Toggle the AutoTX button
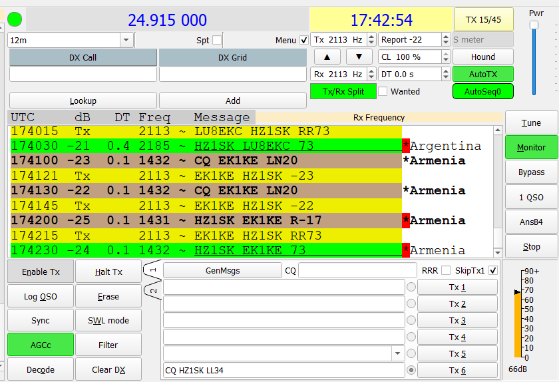This screenshot has width=559, height=382. tap(483, 74)
